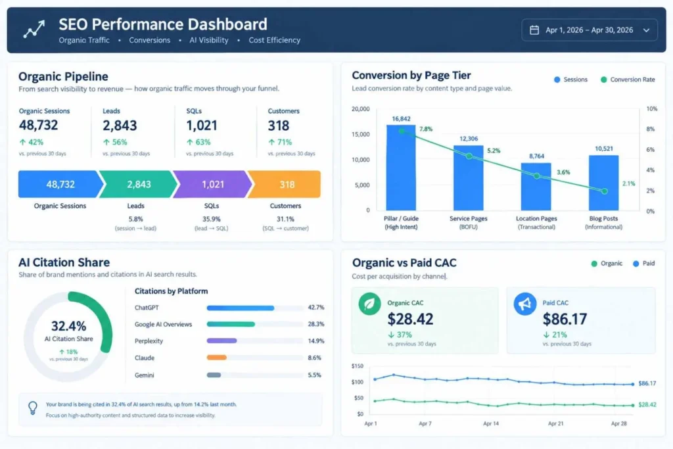This screenshot has width=673, height=449.
Task: Click the up arrow beside 71% Customers
Action: click(x=271, y=142)
